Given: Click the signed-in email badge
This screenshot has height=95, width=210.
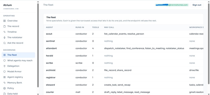Looking at the screenshot, I should click(x=172, y=5).
